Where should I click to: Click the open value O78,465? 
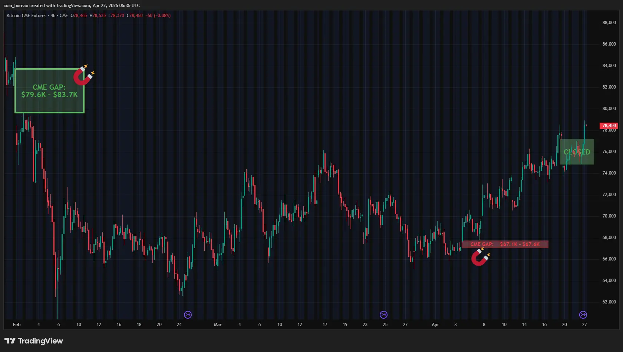pyautogui.click(x=79, y=16)
